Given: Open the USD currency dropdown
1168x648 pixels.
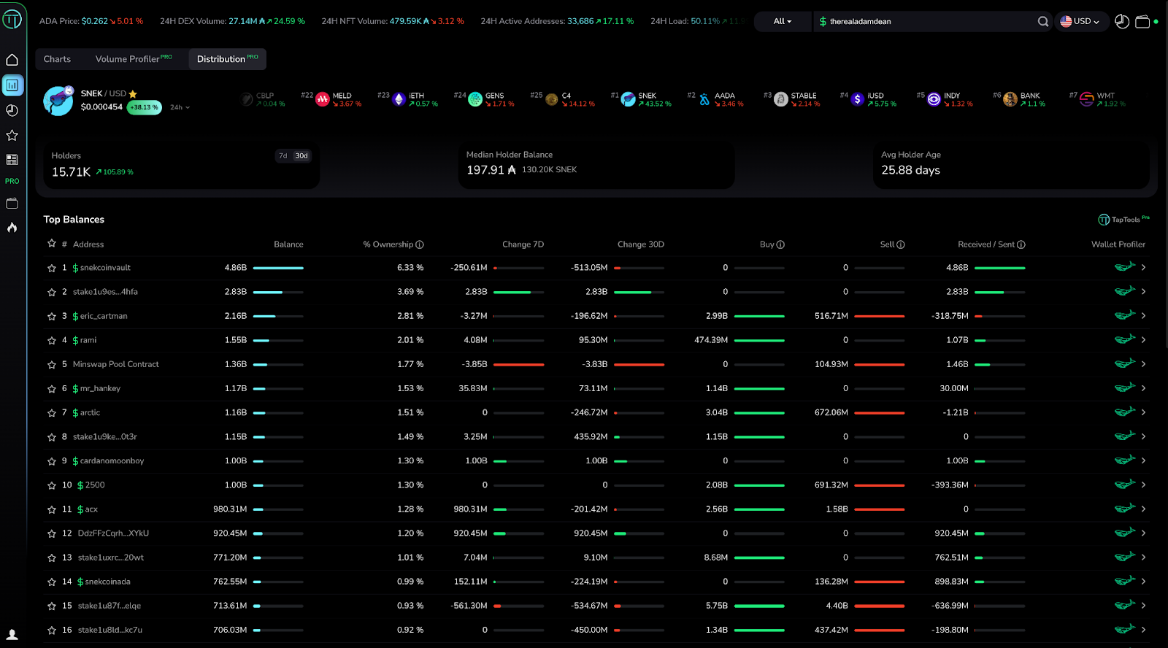Looking at the screenshot, I should tap(1080, 21).
